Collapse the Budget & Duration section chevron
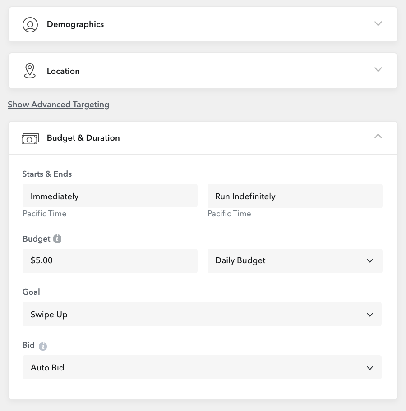 click(378, 136)
